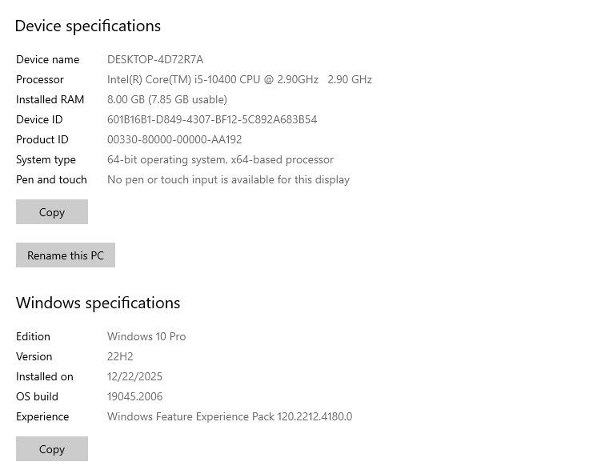589x474 pixels.
Task: Click the Intel Core i5-10400 processor value
Action: (x=239, y=79)
